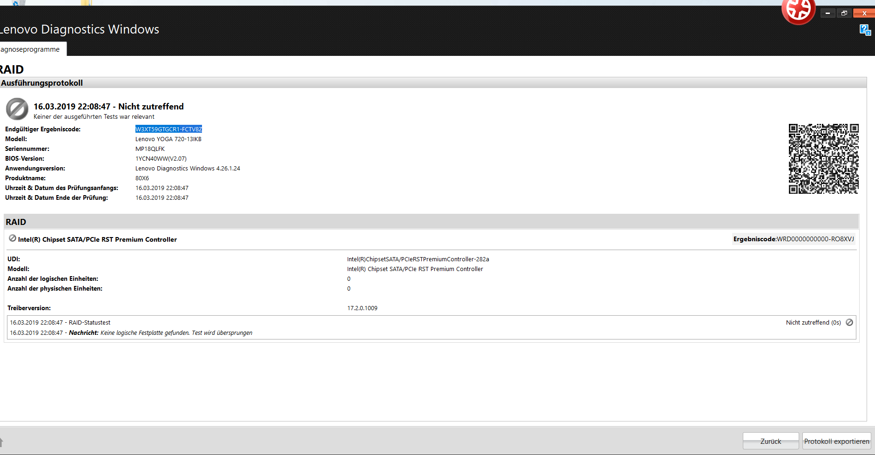The width and height of the screenshot is (875, 455).
Task: Click the 'Nicht zutreffend (0s)' result text
Action: point(813,322)
